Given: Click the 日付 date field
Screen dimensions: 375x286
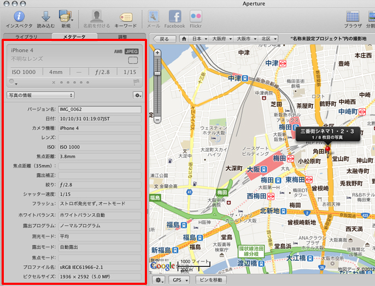Looking at the screenshot, I should coord(99,119).
